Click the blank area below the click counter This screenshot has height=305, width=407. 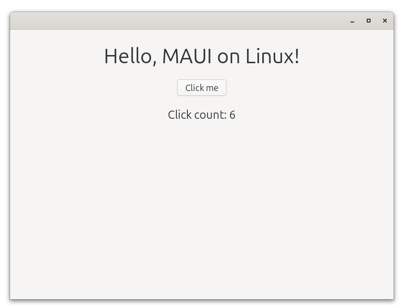[x=201, y=206]
